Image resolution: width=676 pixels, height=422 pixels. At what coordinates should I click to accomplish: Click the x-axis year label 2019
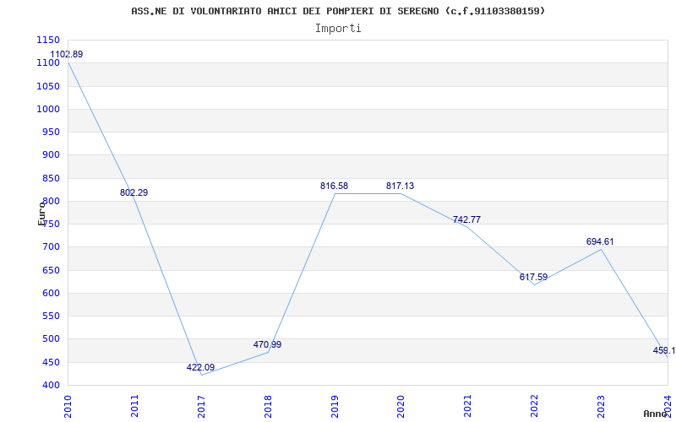(x=335, y=406)
